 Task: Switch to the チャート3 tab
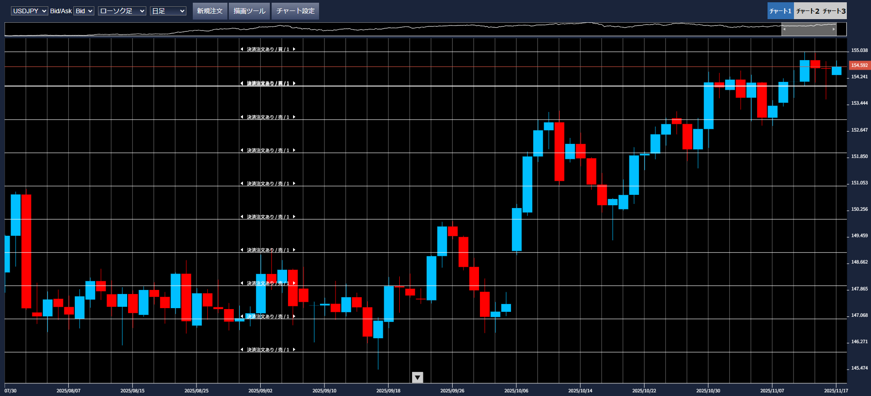click(834, 11)
